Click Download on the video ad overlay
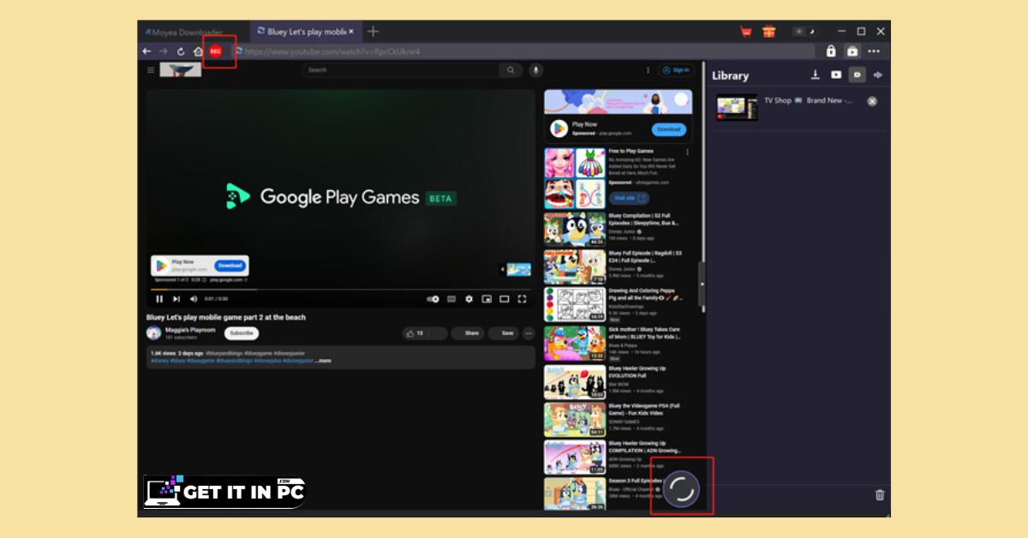Image resolution: width=1028 pixels, height=538 pixels. (230, 266)
